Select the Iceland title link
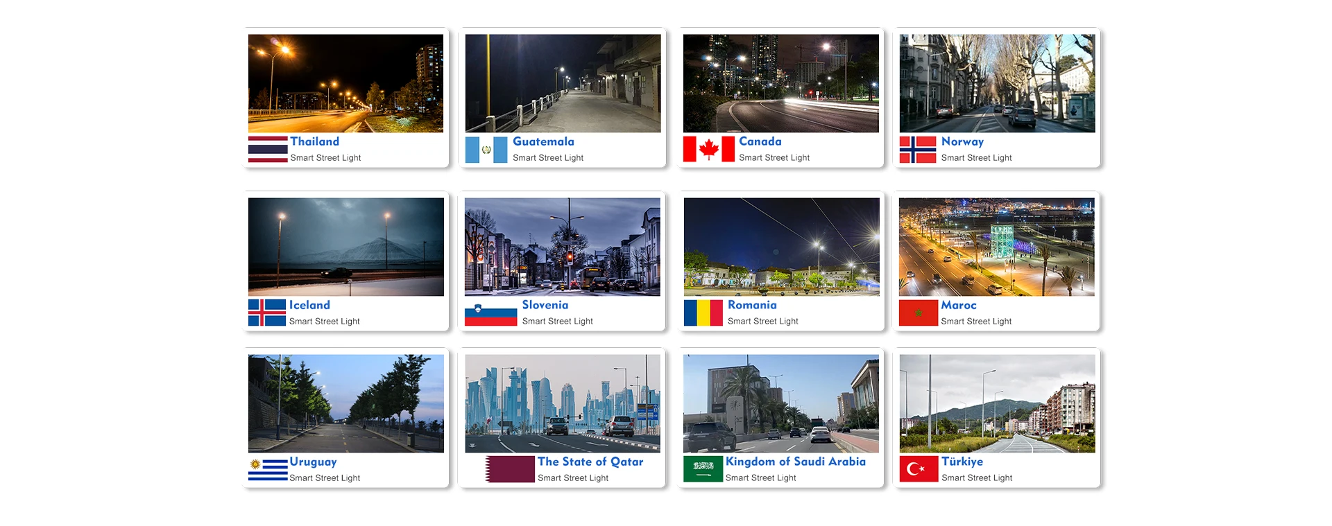 tap(309, 305)
